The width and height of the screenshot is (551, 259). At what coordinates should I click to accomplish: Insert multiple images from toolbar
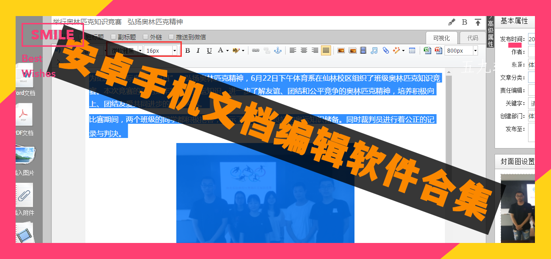click(x=353, y=50)
